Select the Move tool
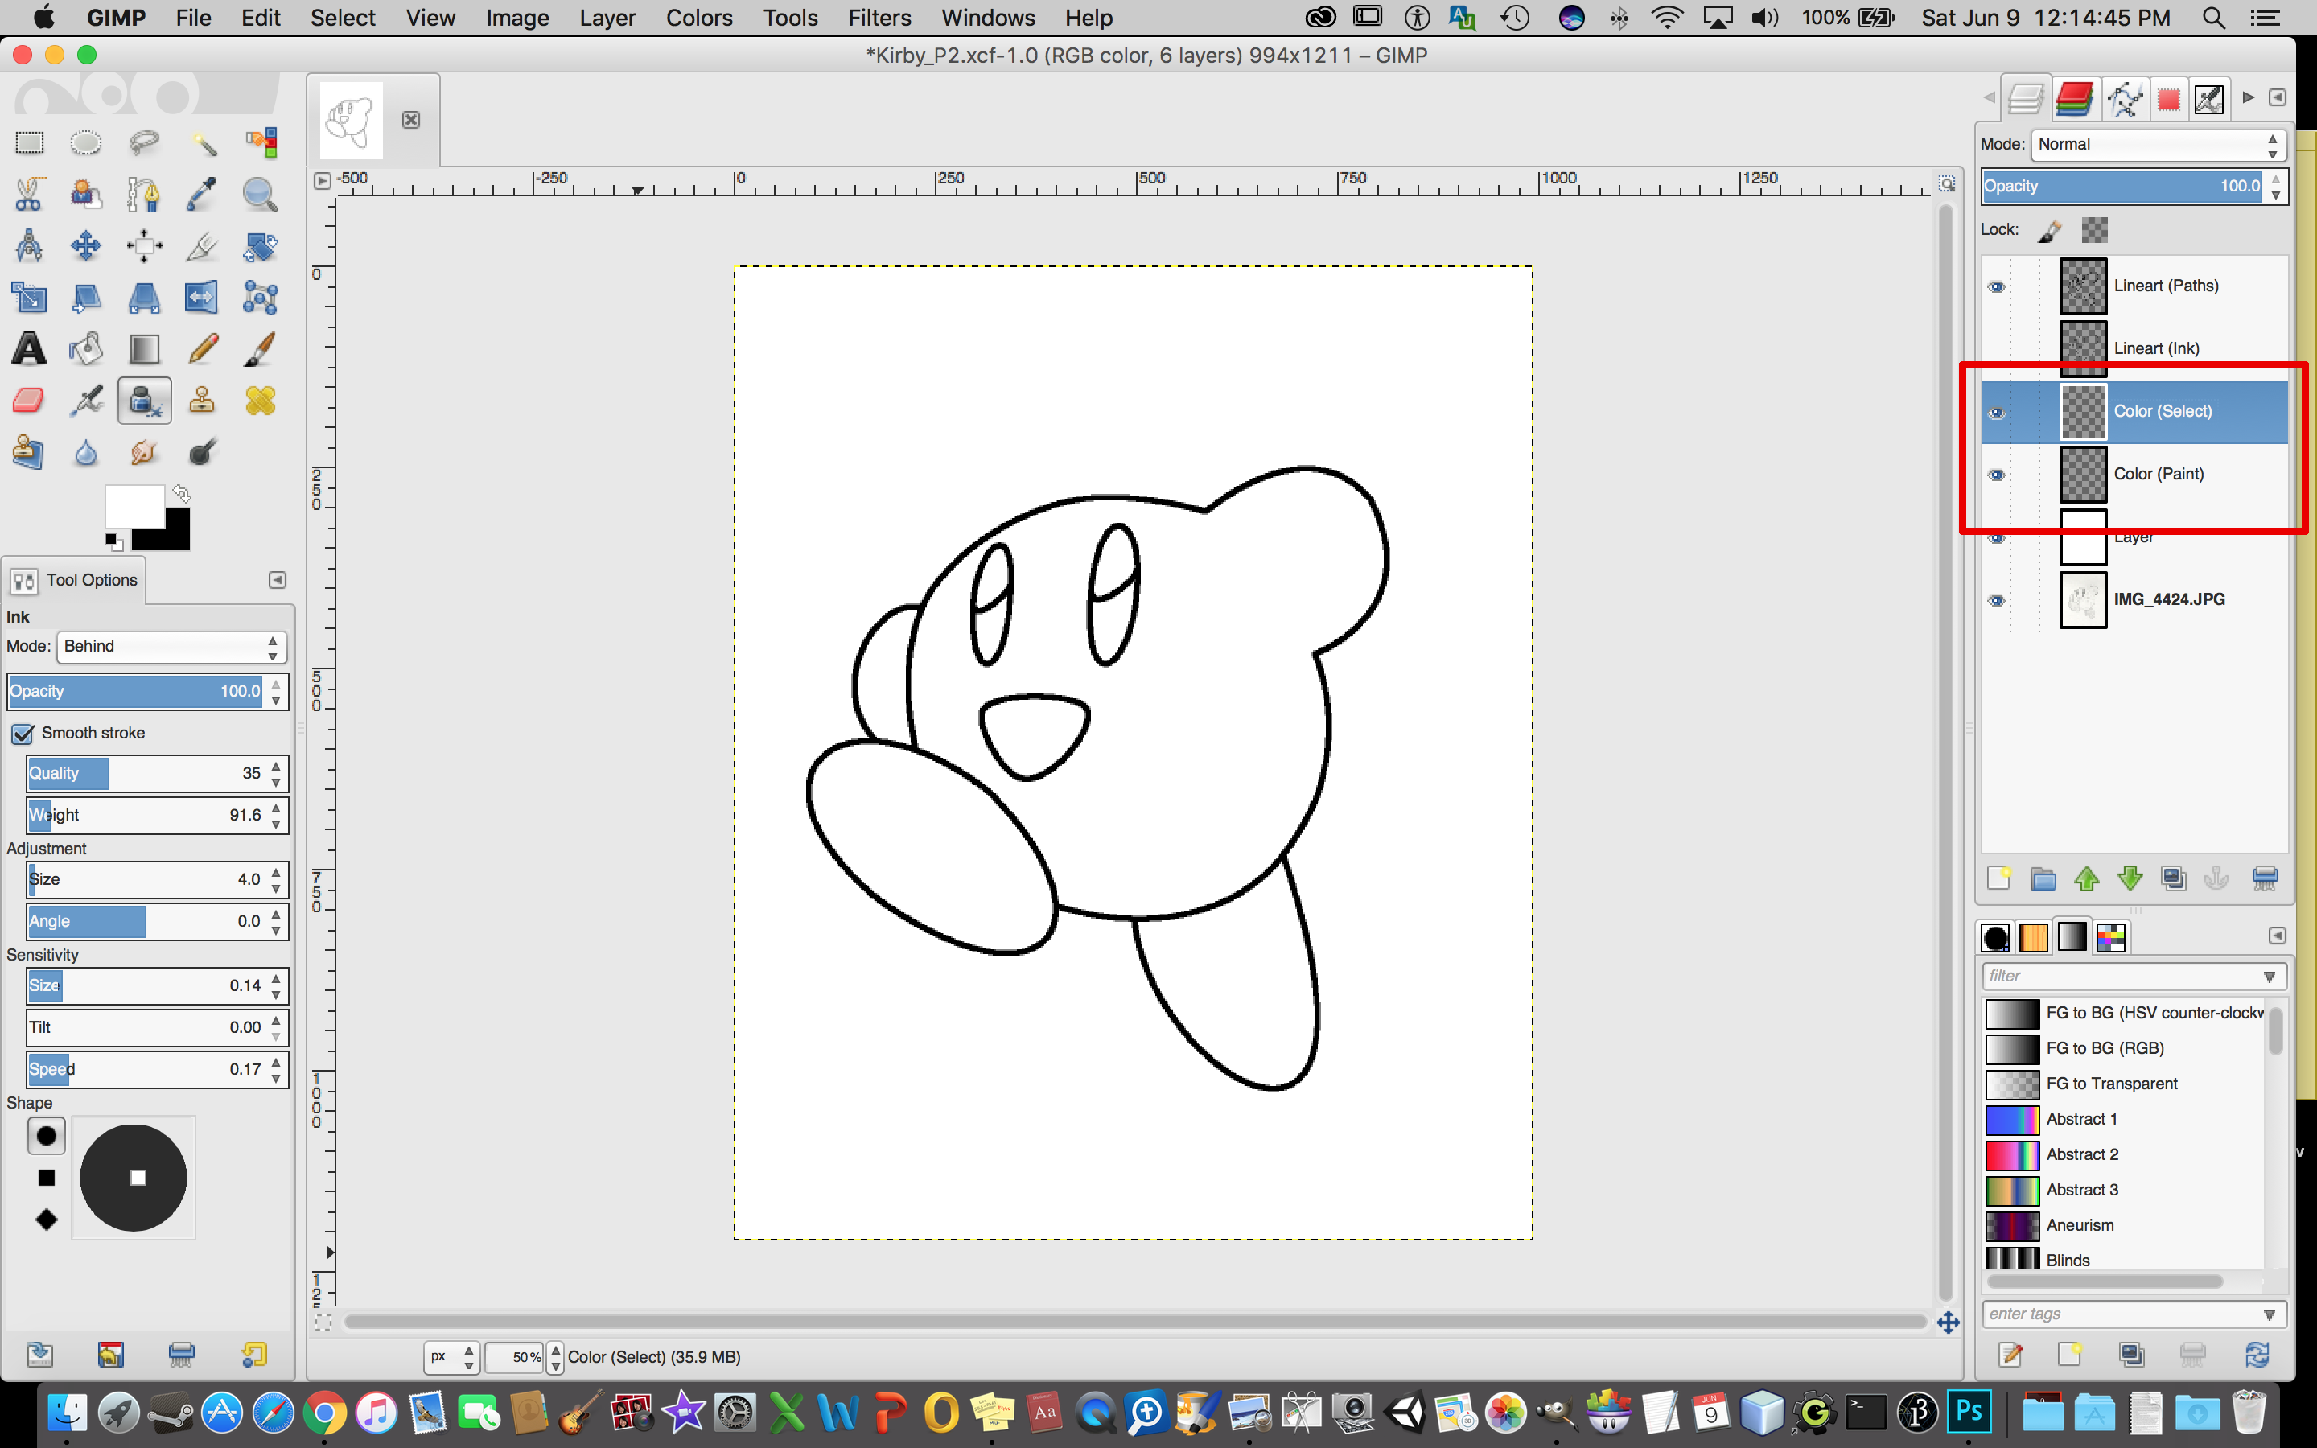Screen dimensions: 2317x1448 (x=86, y=246)
